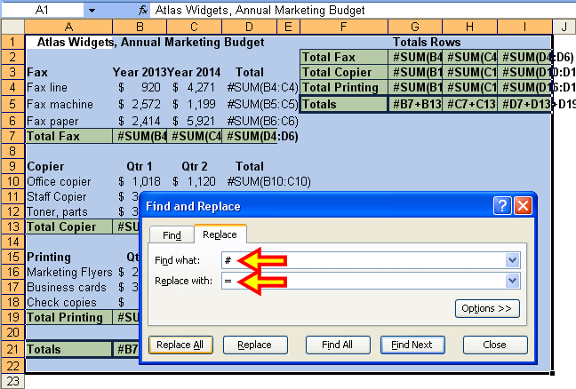
Task: Select column C header
Action: click(195, 27)
